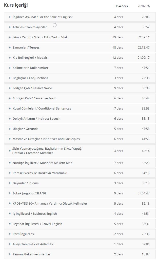Screen dimensions: 160x262
Task: Open İş İngilizcesi / Business English section
Action: pyautogui.click(x=80, y=213)
